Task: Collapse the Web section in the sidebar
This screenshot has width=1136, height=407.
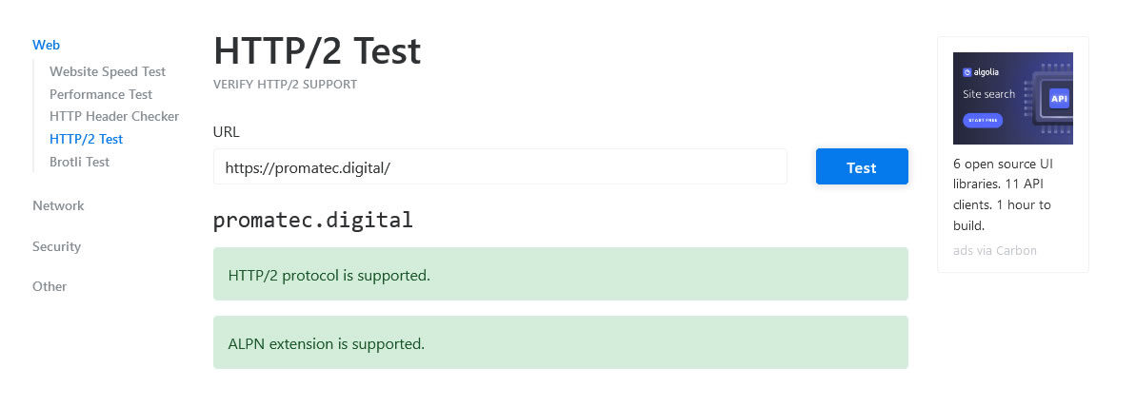Action: (x=46, y=45)
